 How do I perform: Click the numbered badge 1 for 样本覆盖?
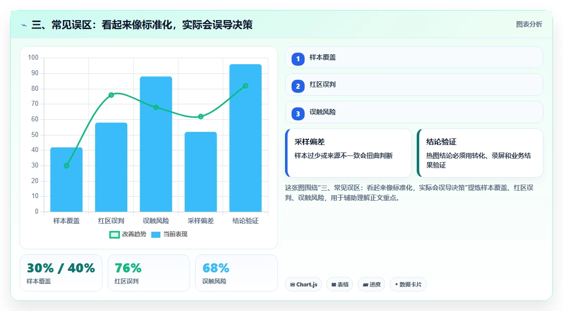coord(298,59)
